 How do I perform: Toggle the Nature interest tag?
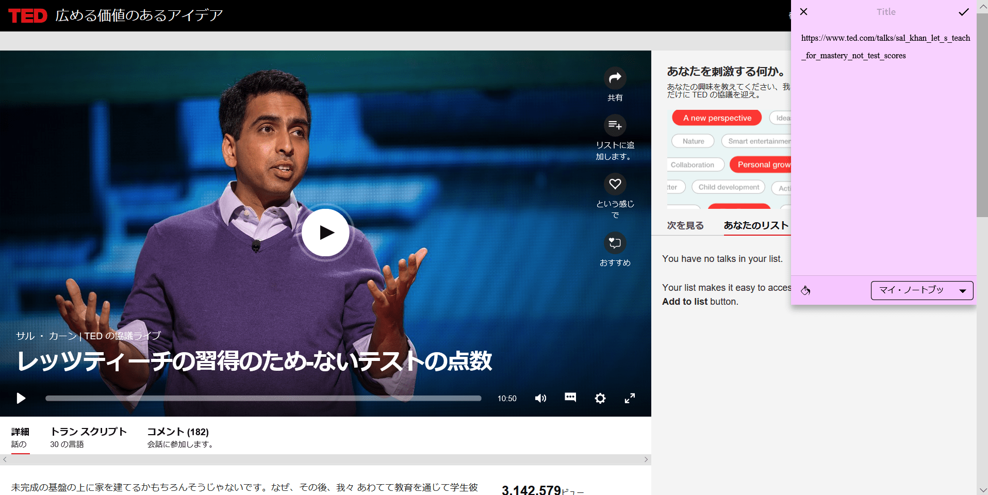pyautogui.click(x=693, y=141)
